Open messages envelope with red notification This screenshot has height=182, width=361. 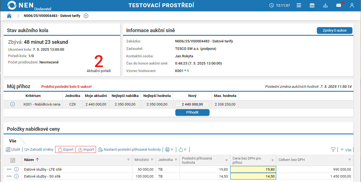tap(339, 5)
